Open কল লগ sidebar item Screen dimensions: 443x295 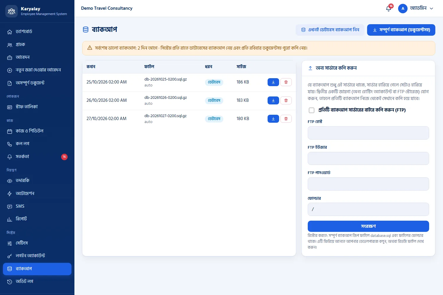click(x=37, y=144)
